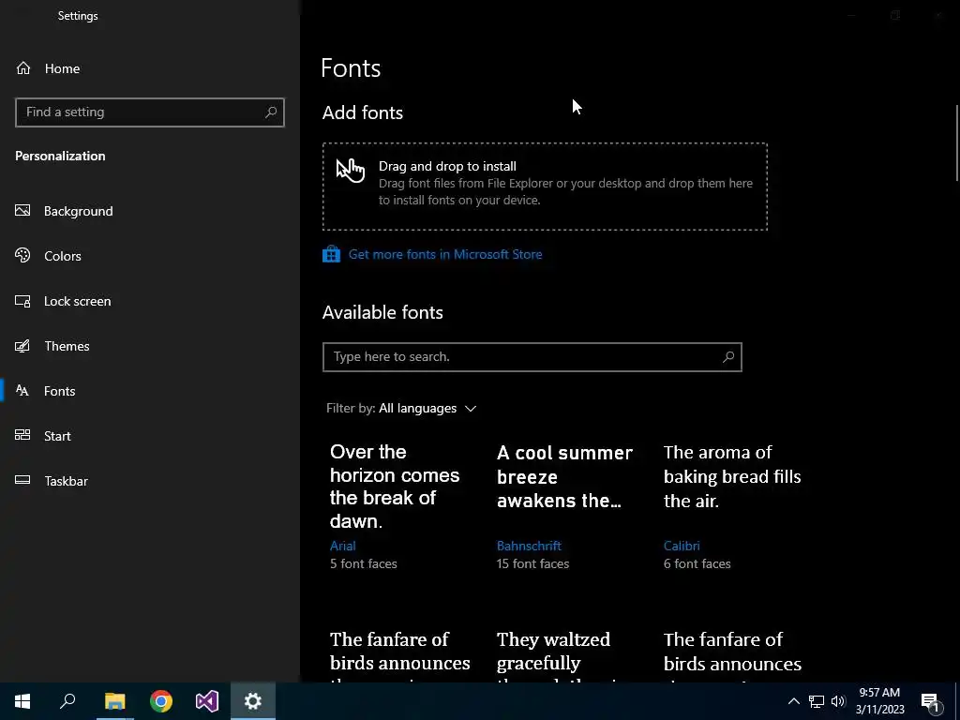Click Bahnschrift preview 'A cool summer breeze'
This screenshot has width=960, height=720.
564,477
